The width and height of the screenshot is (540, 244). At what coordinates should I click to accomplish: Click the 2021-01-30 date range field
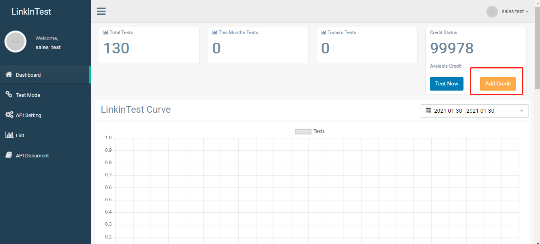point(475,111)
